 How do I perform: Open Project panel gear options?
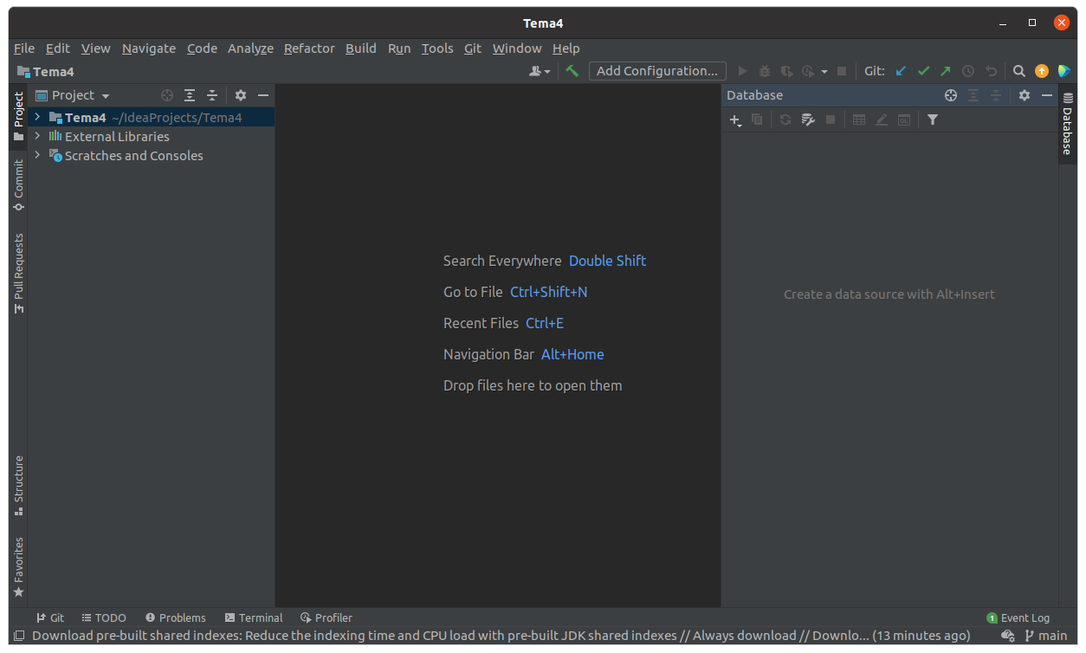[241, 95]
